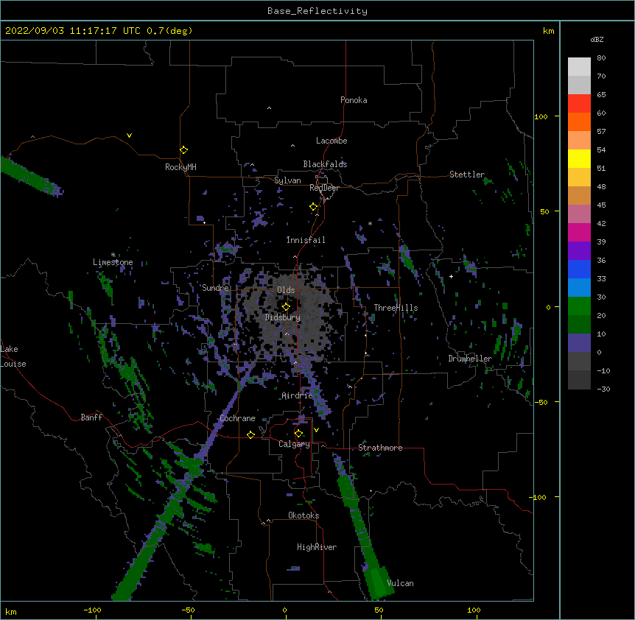Click the ThreeHills label
The width and height of the screenshot is (635, 620).
point(396,308)
